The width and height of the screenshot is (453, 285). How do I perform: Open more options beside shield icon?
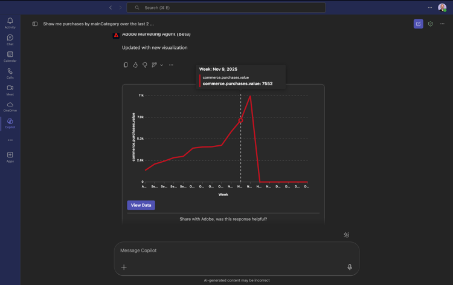click(x=442, y=24)
